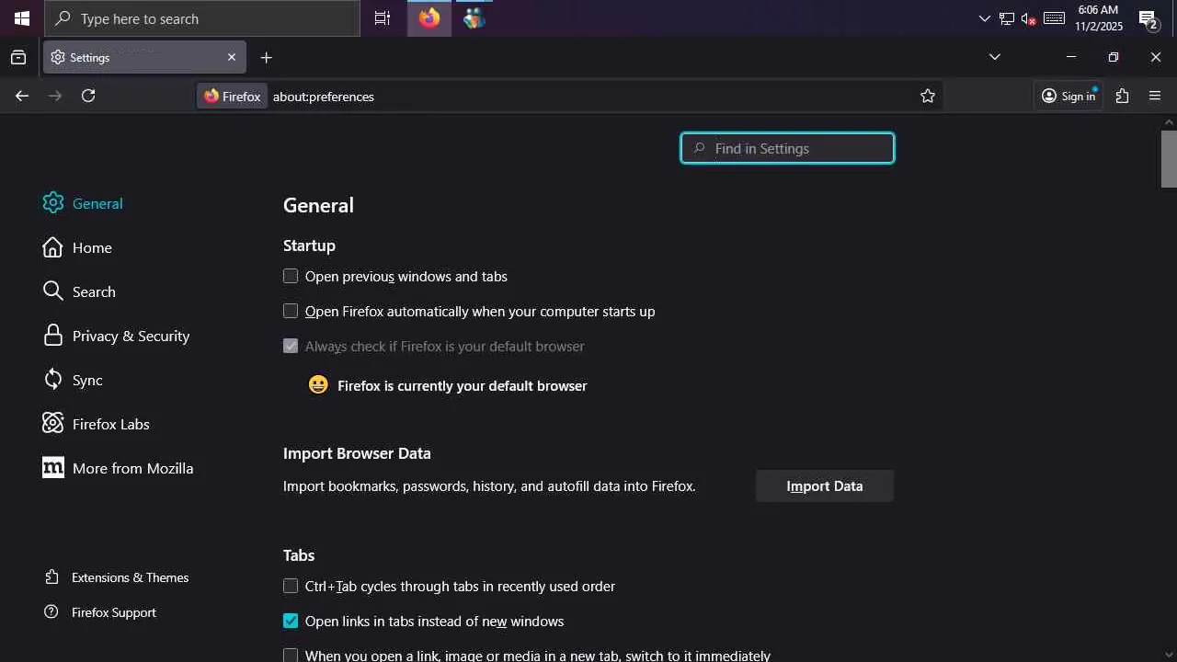This screenshot has height=662, width=1177.
Task: Click the reload page icon
Action: [x=88, y=96]
